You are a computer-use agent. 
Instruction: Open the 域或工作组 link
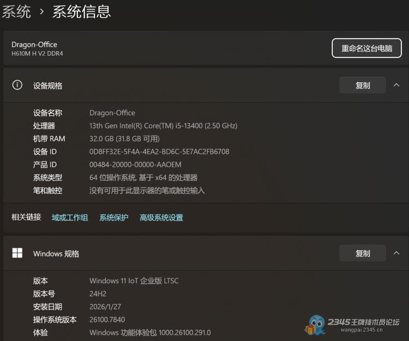click(x=70, y=218)
